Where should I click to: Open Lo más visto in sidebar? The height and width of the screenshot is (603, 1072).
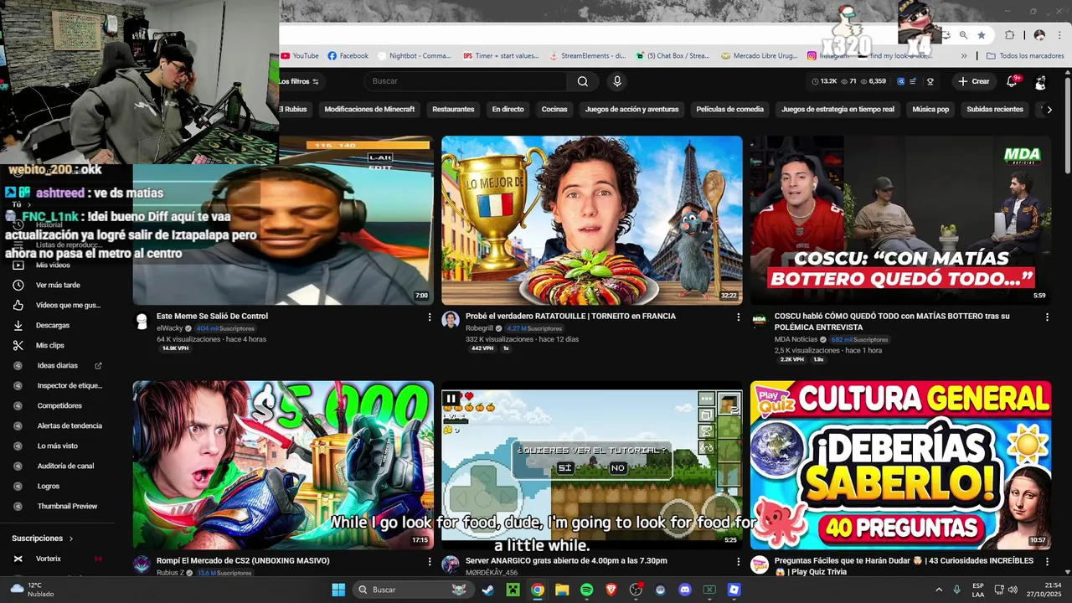click(57, 446)
